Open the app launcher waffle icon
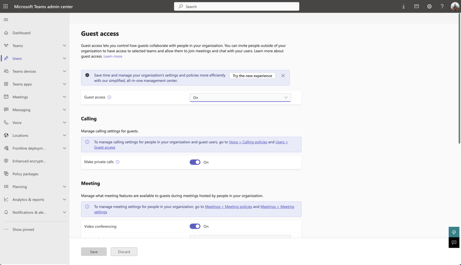 6,7
